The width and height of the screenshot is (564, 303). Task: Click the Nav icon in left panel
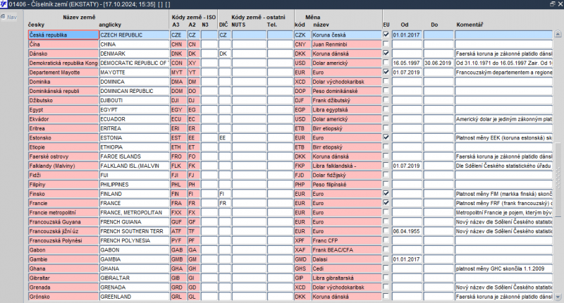click(x=4, y=17)
